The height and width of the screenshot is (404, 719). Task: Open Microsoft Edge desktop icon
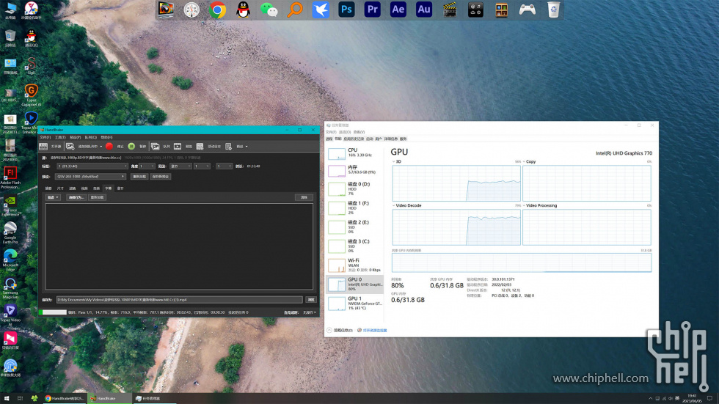point(10,260)
